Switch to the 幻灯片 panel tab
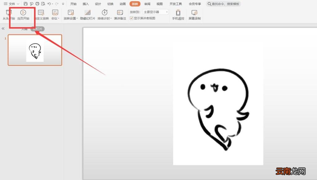Image resolution: width=317 pixels, height=180 pixels. [x=37, y=29]
